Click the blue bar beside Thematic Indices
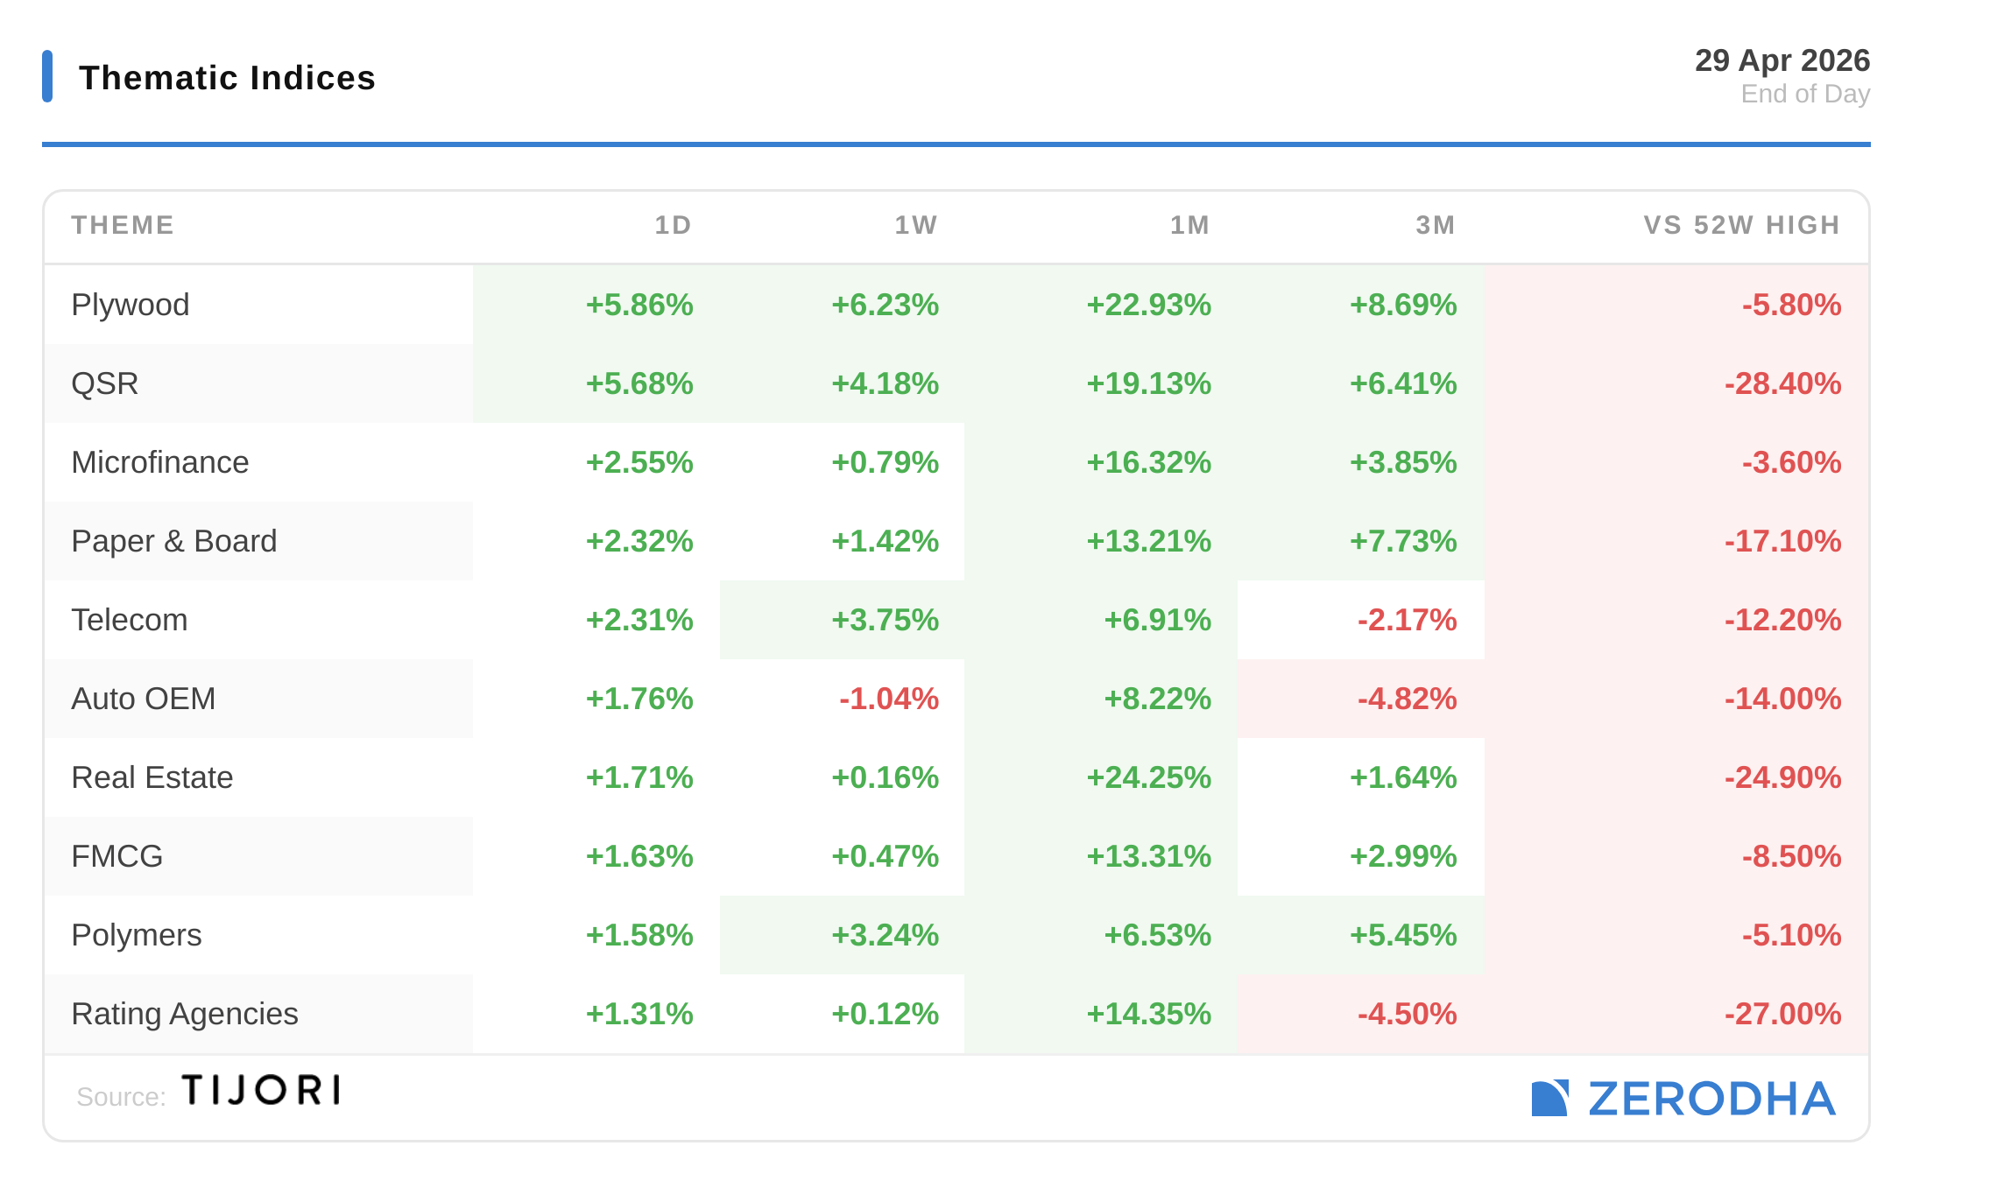1997x1195 pixels. pyautogui.click(x=47, y=76)
